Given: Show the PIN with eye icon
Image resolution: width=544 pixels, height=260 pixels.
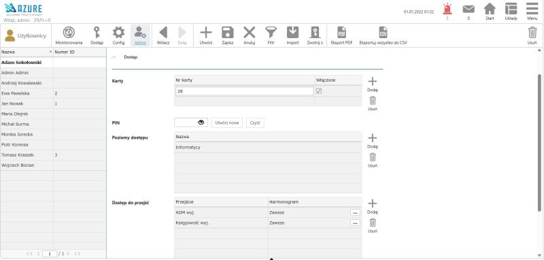Looking at the screenshot, I should coord(201,123).
